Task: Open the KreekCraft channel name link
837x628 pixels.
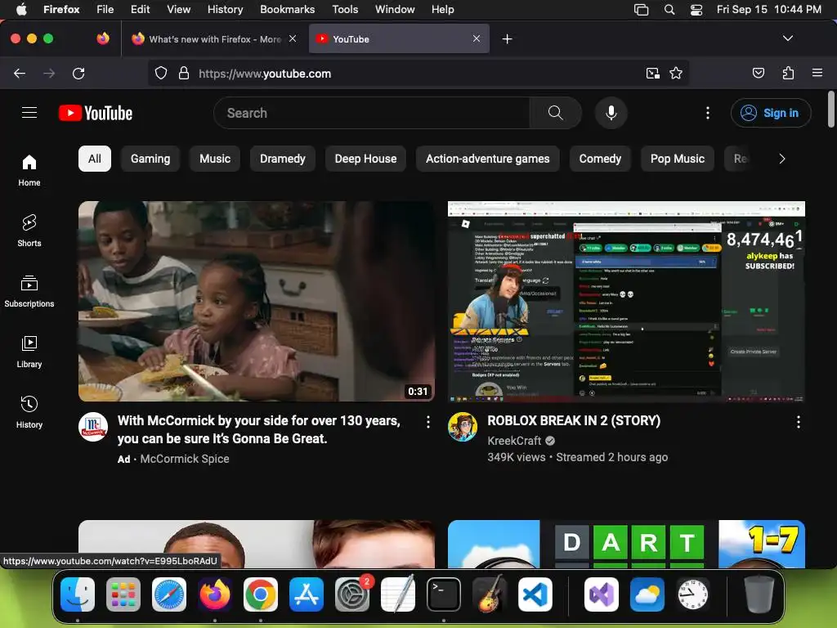Action: coord(514,441)
